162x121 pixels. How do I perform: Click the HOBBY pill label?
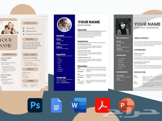pyautogui.click(x=30, y=81)
